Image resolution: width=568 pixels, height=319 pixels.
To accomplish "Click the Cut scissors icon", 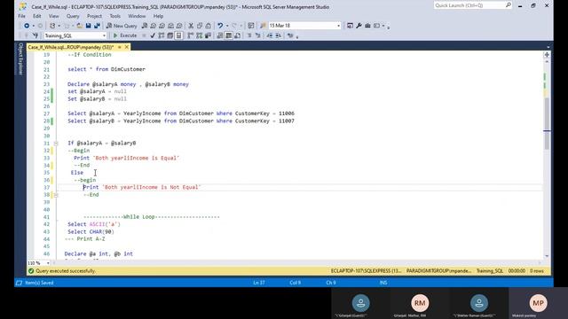I will (x=191, y=26).
